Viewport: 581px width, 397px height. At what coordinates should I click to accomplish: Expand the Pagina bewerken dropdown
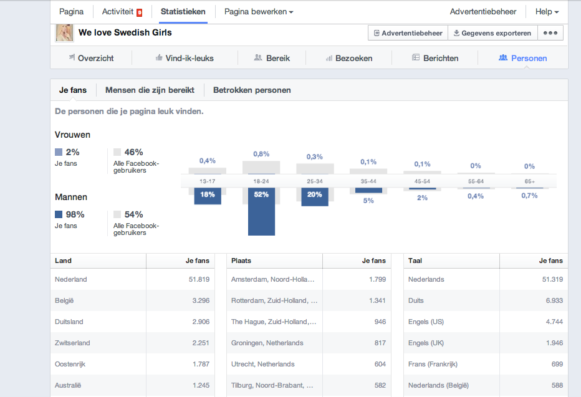tap(259, 12)
